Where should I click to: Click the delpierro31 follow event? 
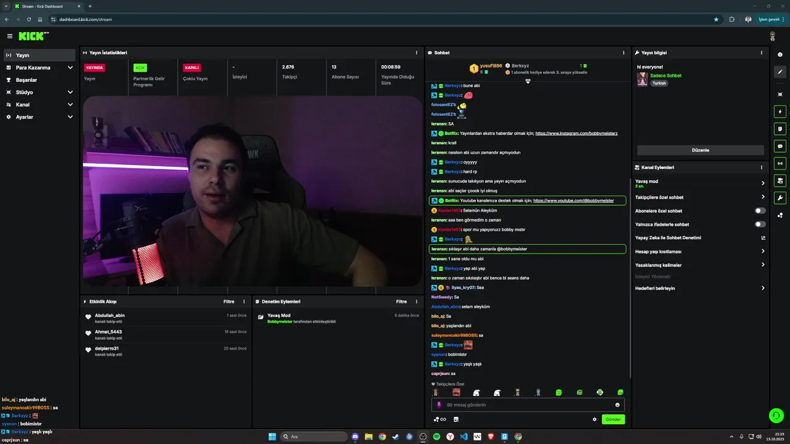167,351
